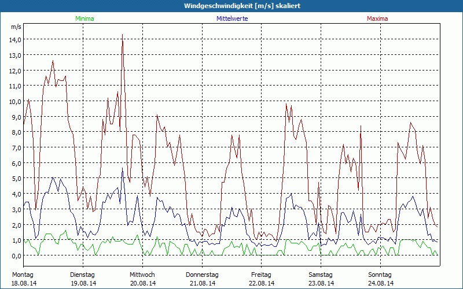Select the blue Mittelwerte legend label
The image size is (463, 289).
(232, 18)
